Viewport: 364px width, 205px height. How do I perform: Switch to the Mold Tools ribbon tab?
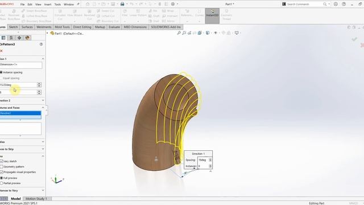(x=62, y=27)
